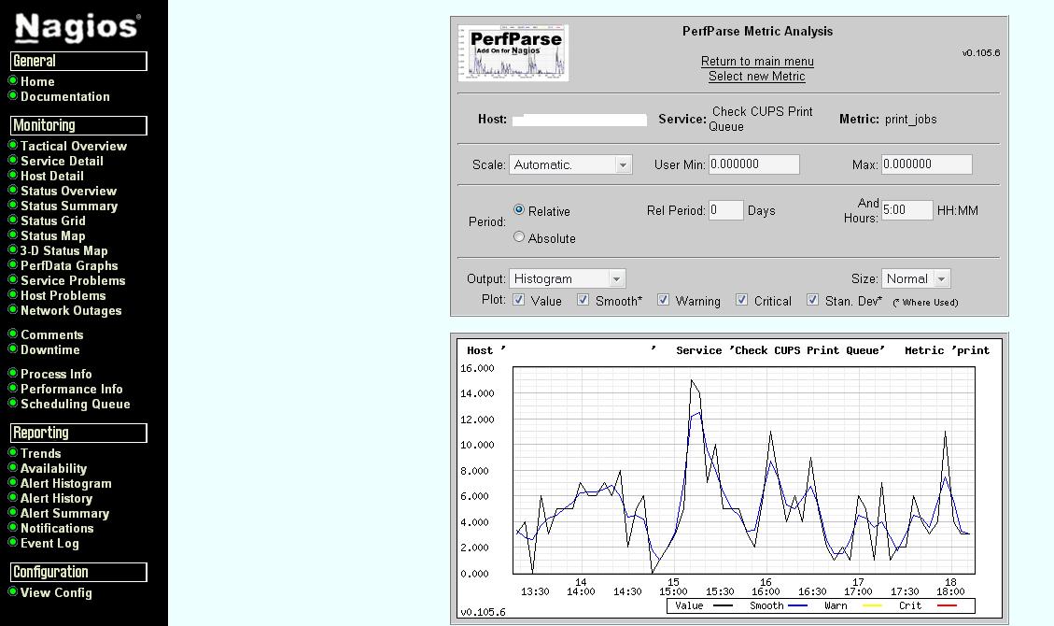The image size is (1054, 626).
Task: Click the green bullet beside Home
Action: (13, 80)
